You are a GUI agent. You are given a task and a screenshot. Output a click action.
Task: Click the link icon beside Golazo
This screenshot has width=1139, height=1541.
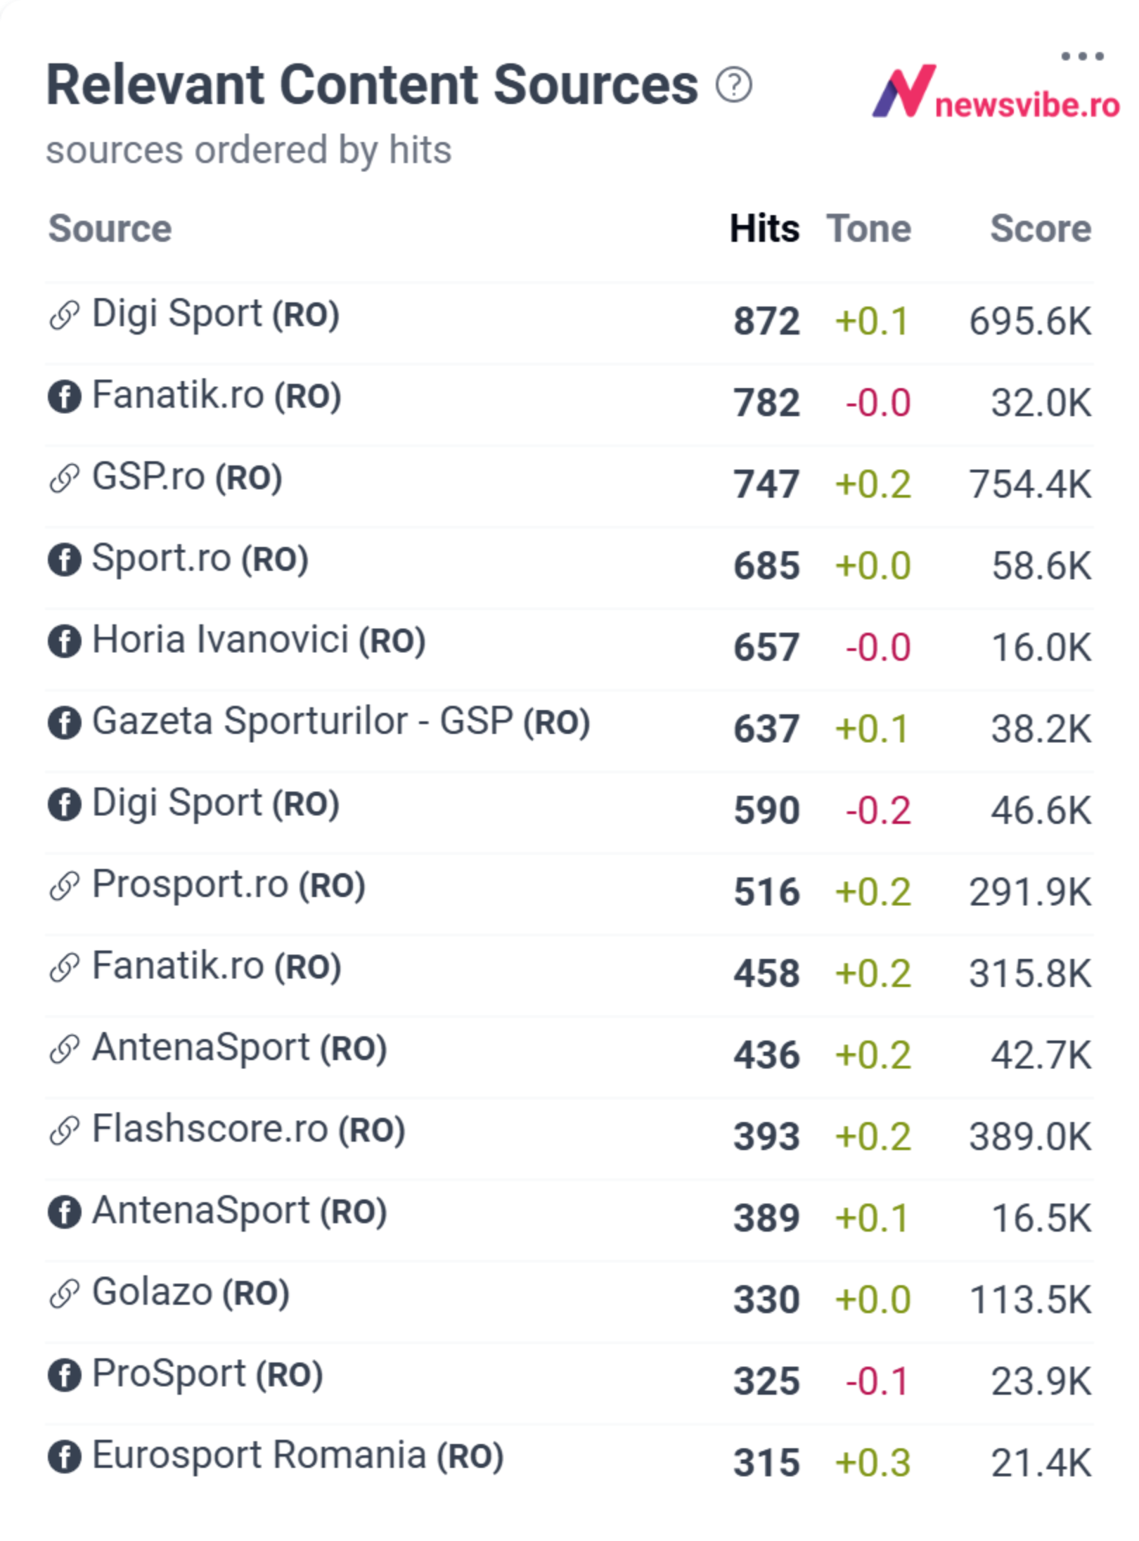(x=64, y=1294)
